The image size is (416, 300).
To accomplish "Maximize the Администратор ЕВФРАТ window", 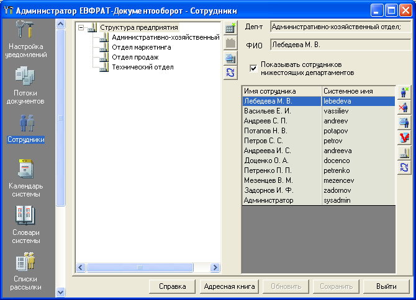I will pyautogui.click(x=391, y=11).
